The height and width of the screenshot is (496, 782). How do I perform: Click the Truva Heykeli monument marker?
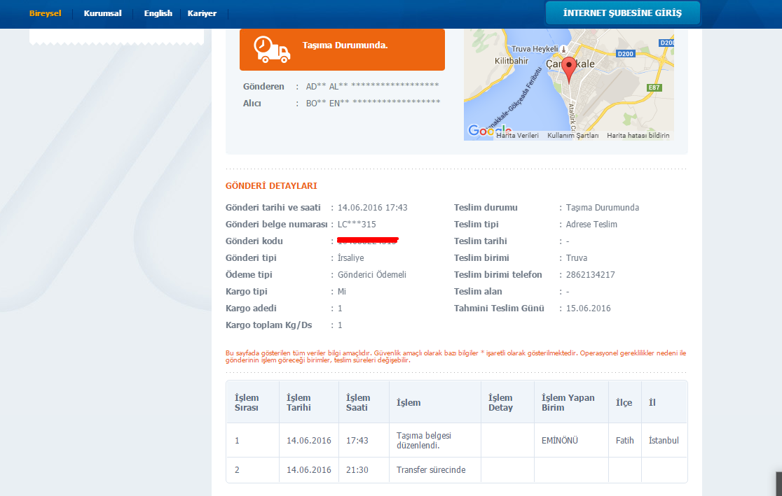coord(562,49)
